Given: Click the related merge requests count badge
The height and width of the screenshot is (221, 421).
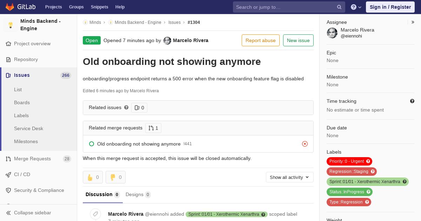Looking at the screenshot, I should click(x=153, y=128).
